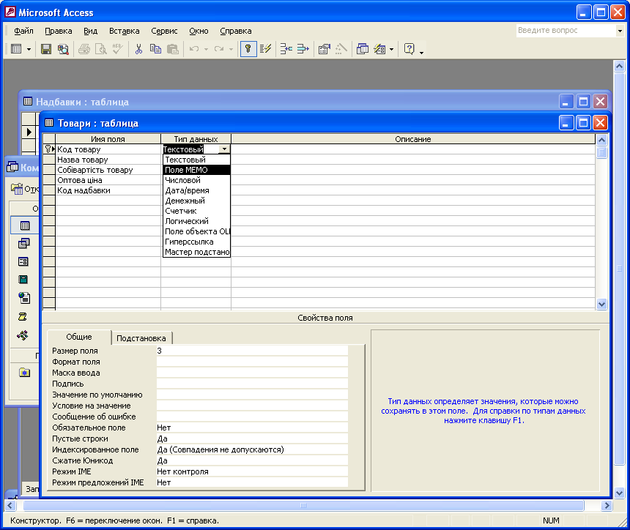Choose the Мастер подстановок option
Viewport: 630px width, 530px height.
pyautogui.click(x=196, y=252)
